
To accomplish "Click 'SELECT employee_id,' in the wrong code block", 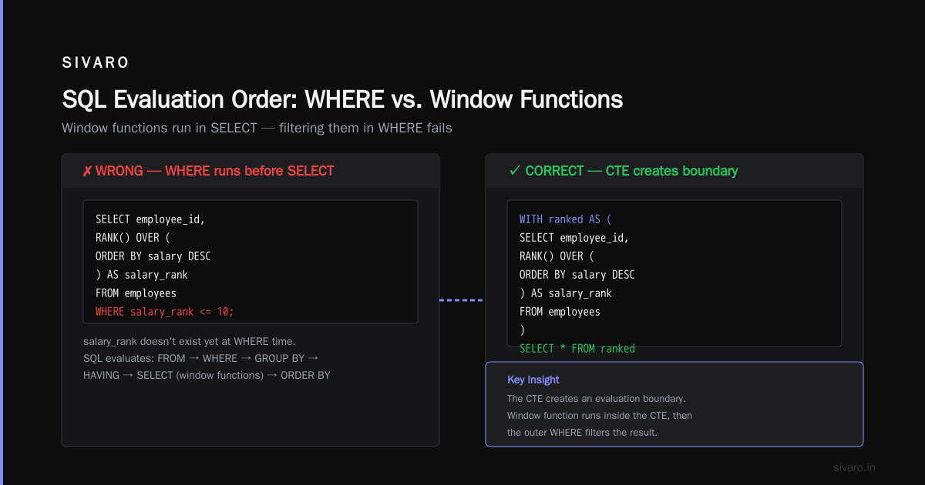I will point(150,219).
